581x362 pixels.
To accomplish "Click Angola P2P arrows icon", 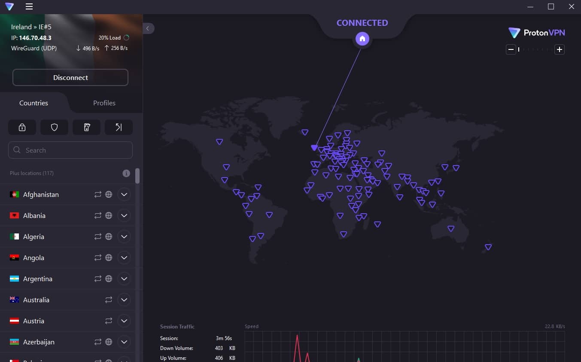I will (98, 258).
